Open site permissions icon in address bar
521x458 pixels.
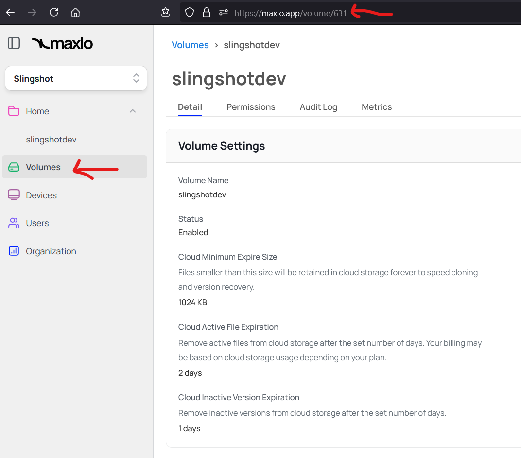coord(223,13)
